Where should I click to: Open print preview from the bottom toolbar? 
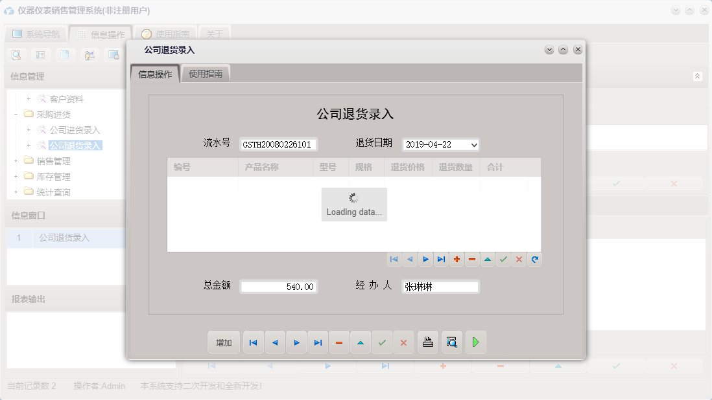pos(451,342)
